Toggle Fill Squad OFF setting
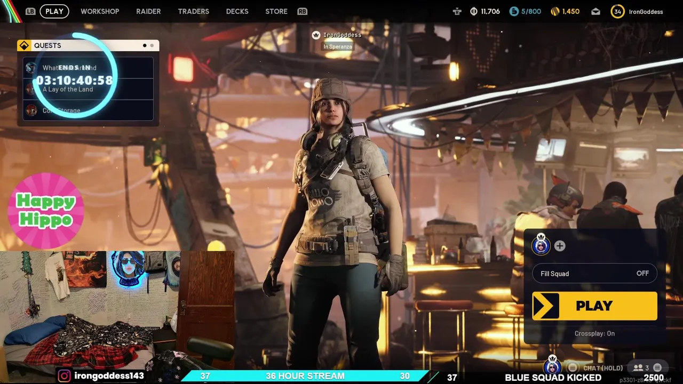This screenshot has height=384, width=683. tap(594, 274)
